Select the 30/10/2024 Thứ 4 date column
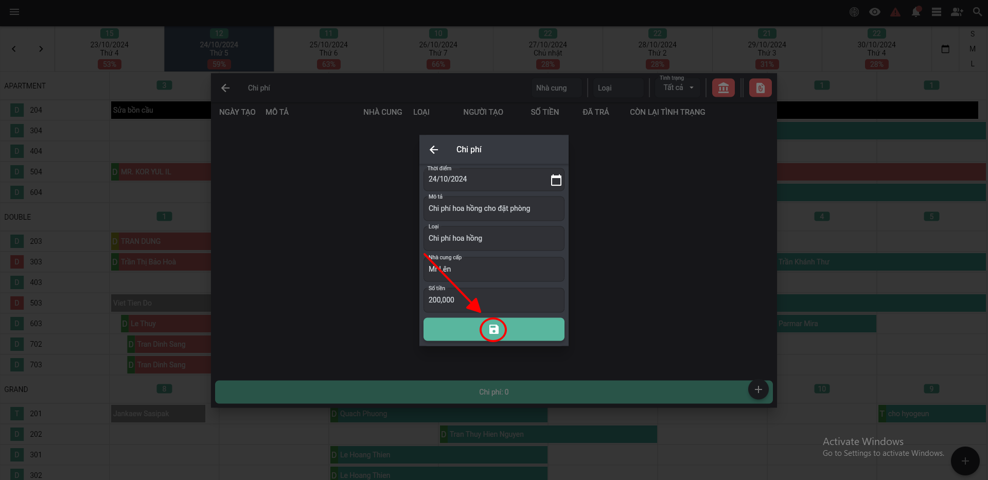988x480 pixels. (876, 49)
